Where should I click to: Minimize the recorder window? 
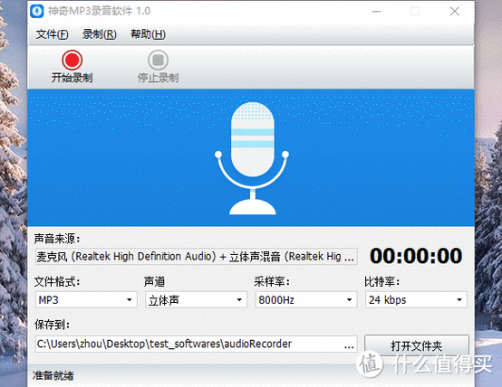tap(377, 11)
